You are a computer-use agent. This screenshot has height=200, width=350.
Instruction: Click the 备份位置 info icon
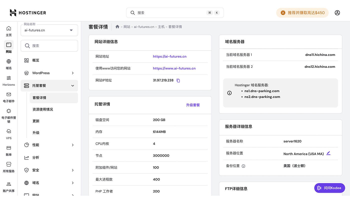coord(243,166)
